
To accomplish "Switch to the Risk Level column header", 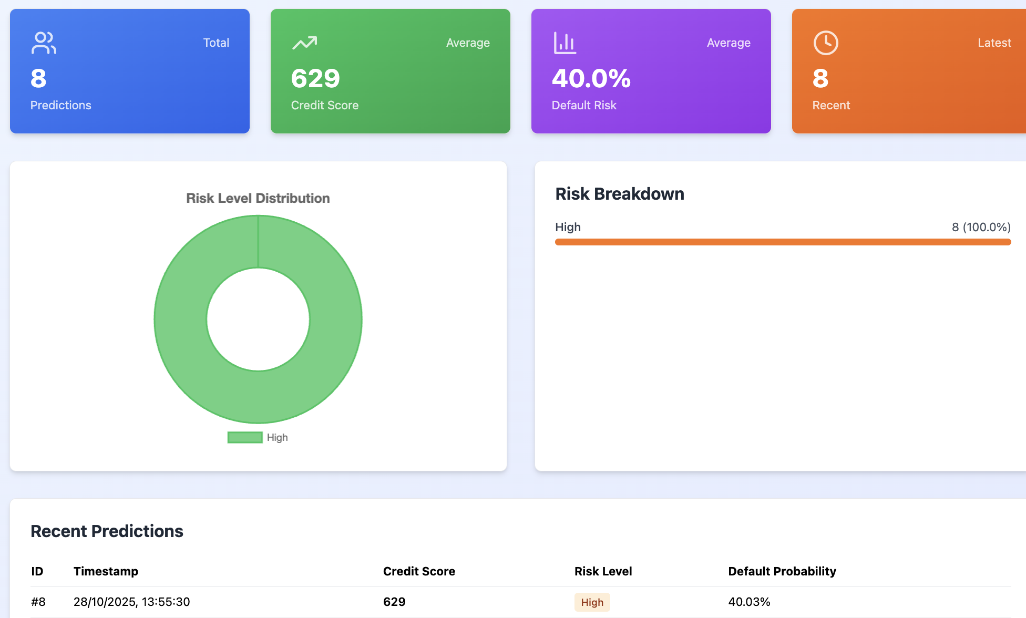I will click(603, 571).
